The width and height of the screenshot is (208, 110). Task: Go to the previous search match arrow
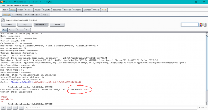(x=9, y=108)
